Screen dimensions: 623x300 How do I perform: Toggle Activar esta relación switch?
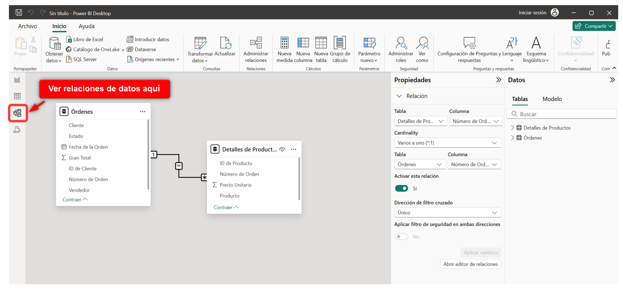tap(401, 188)
